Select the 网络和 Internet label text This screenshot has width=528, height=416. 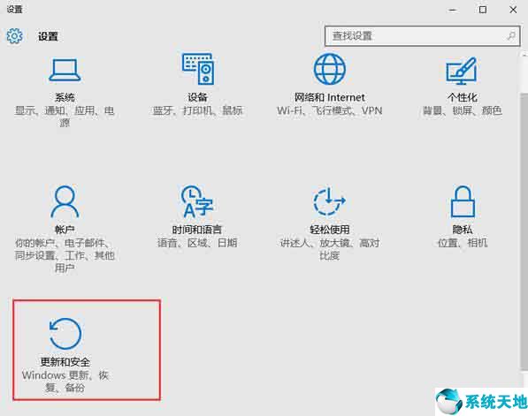(x=329, y=97)
